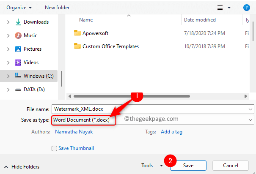
Task: Expand the DATA (D:) tree node
Action: (x=8, y=90)
